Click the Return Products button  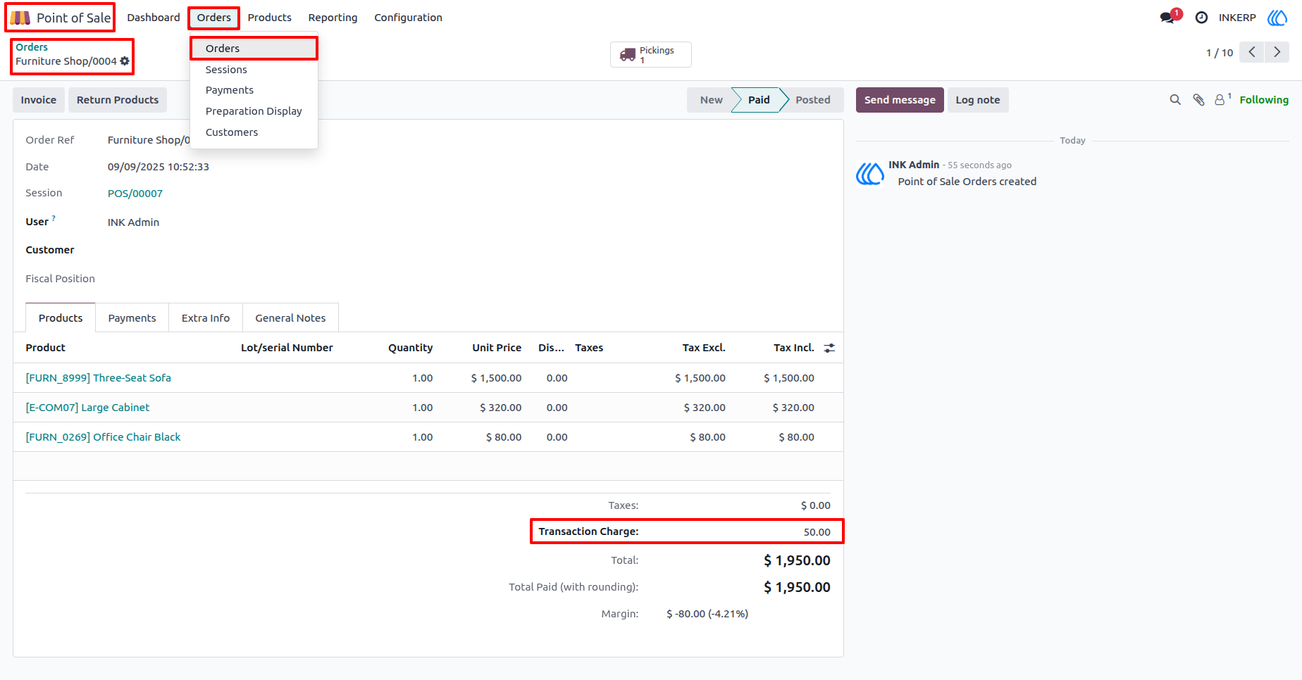118,100
